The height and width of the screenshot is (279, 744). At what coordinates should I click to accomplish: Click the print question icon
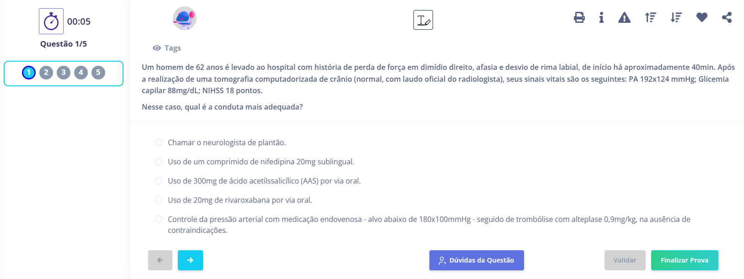click(x=579, y=17)
